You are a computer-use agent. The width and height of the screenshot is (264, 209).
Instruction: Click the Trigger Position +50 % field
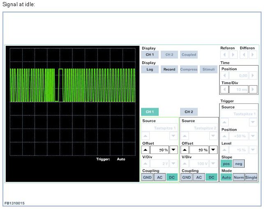[239, 136]
